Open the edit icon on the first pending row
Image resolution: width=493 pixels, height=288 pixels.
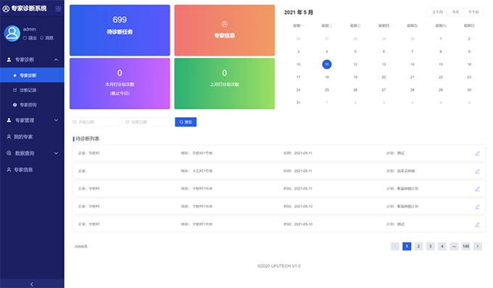[x=477, y=153]
